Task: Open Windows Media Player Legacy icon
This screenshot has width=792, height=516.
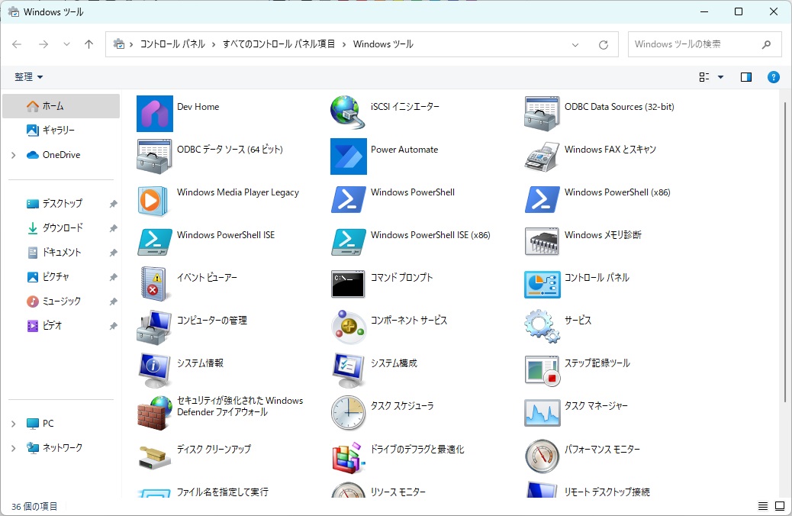Action: (153, 201)
